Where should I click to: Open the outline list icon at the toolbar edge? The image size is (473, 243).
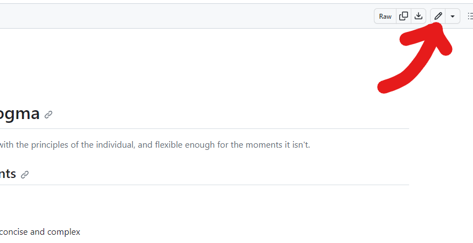point(470,17)
